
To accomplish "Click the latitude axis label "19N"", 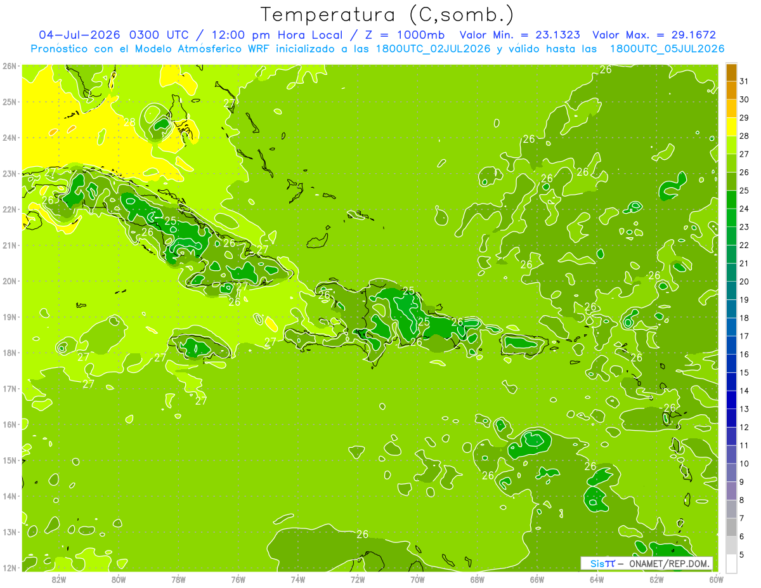I will 9,317.
